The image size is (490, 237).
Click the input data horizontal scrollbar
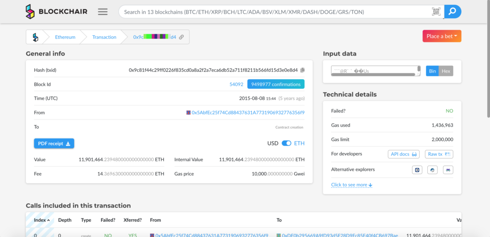373,75
